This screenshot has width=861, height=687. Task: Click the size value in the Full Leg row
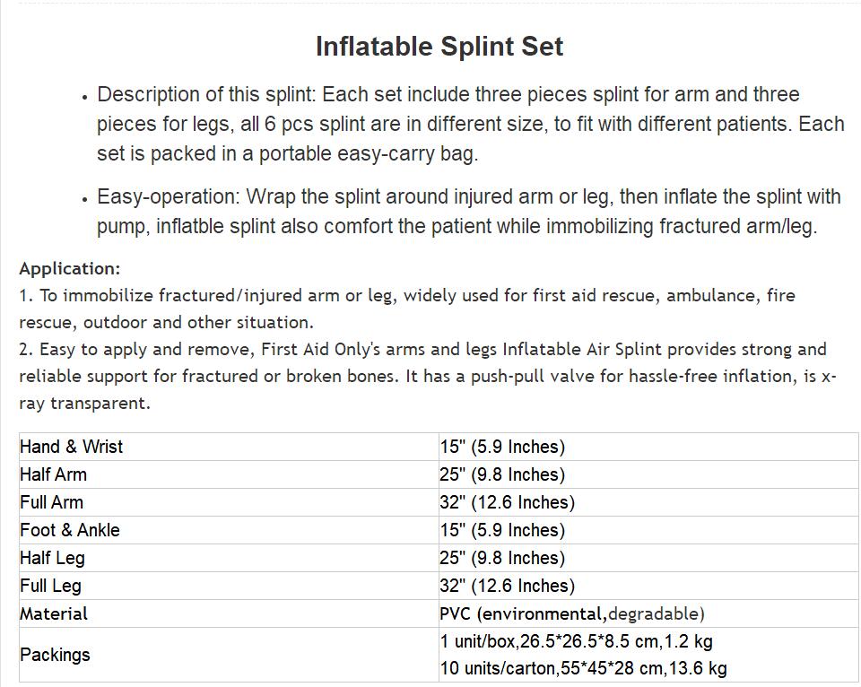(x=508, y=586)
